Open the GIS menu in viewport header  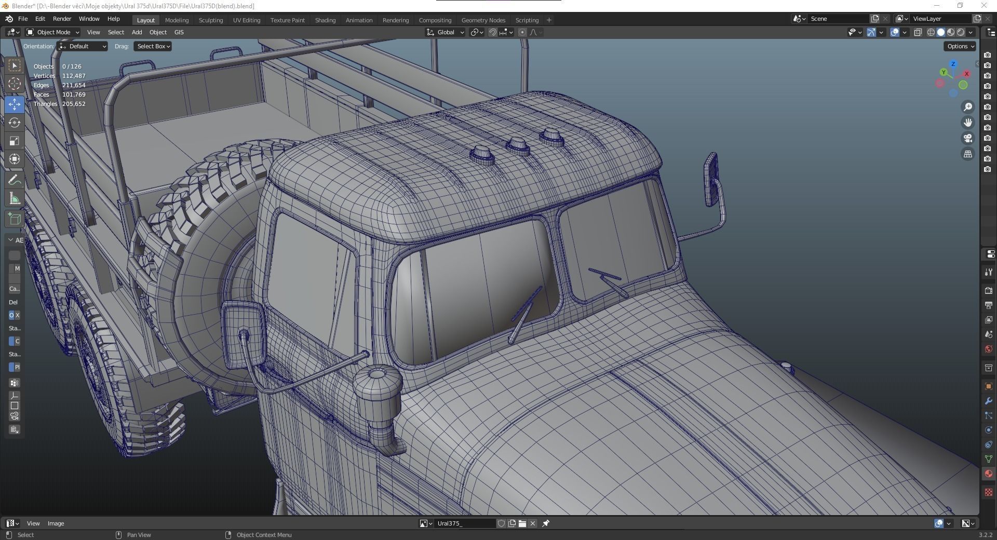pyautogui.click(x=179, y=32)
